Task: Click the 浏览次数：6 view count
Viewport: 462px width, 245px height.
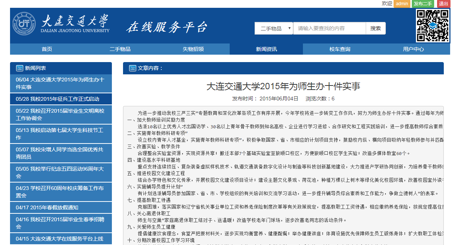Action: (x=320, y=99)
